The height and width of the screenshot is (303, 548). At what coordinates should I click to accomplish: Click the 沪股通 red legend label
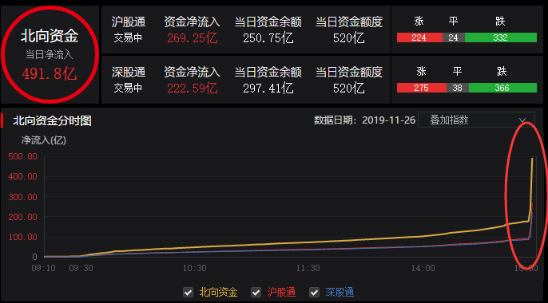(x=281, y=292)
